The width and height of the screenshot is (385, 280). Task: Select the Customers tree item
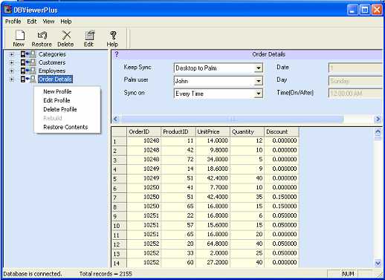tap(52, 62)
